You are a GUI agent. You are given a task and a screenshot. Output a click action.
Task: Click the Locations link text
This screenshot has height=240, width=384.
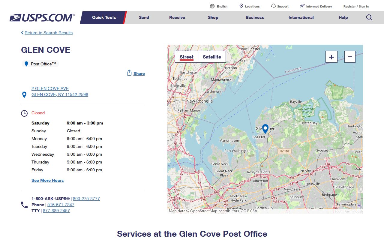tap(252, 6)
